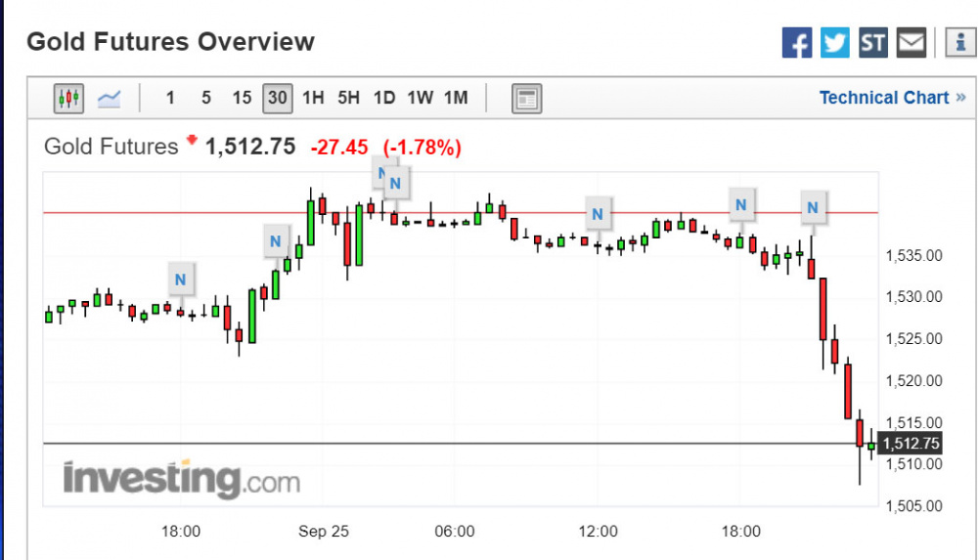Select the 1H interval
The image size is (978, 560).
(x=313, y=98)
